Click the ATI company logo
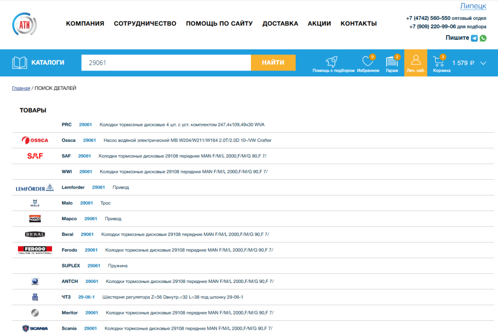 [x=25, y=24]
